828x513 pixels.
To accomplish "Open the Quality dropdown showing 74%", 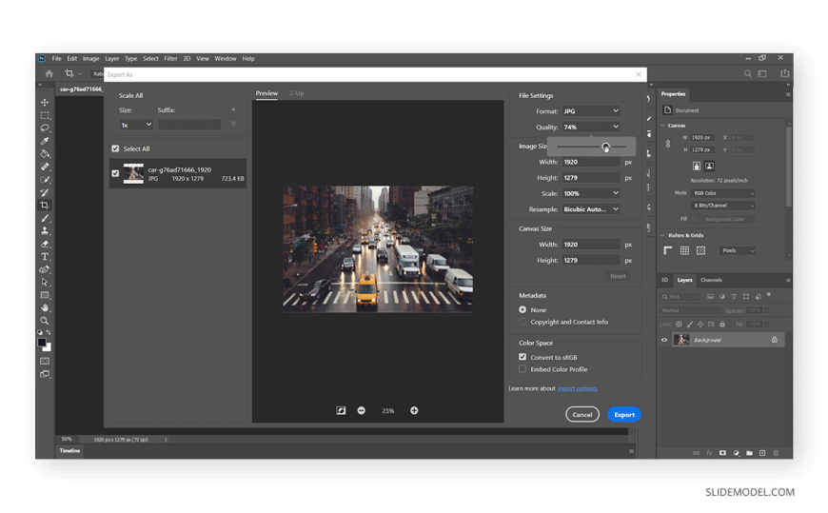I will pos(590,127).
